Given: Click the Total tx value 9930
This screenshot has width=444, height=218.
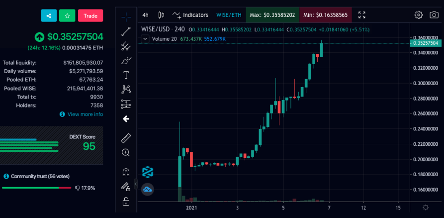Looking at the screenshot, I should click(x=96, y=97).
